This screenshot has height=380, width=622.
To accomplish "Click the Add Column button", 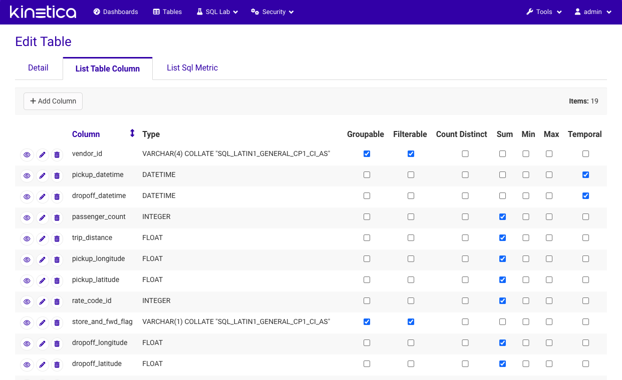I will point(53,101).
